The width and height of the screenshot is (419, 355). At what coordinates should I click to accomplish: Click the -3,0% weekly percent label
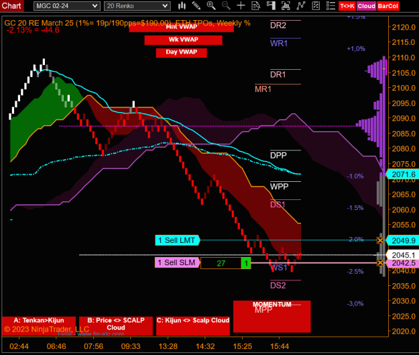pos(355,303)
